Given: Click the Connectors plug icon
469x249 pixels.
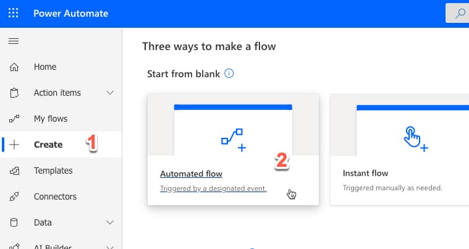Looking at the screenshot, I should (14, 196).
